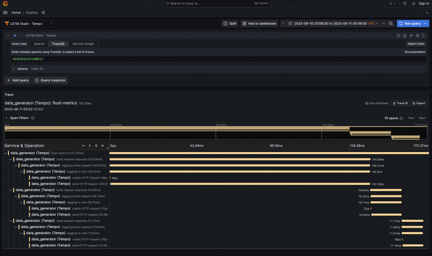Select the Search query type tab
The height and width of the screenshot is (256, 432).
(x=39, y=44)
